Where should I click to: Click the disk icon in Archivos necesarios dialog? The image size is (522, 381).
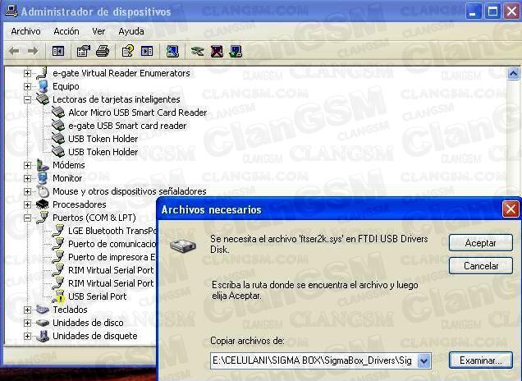[183, 246]
